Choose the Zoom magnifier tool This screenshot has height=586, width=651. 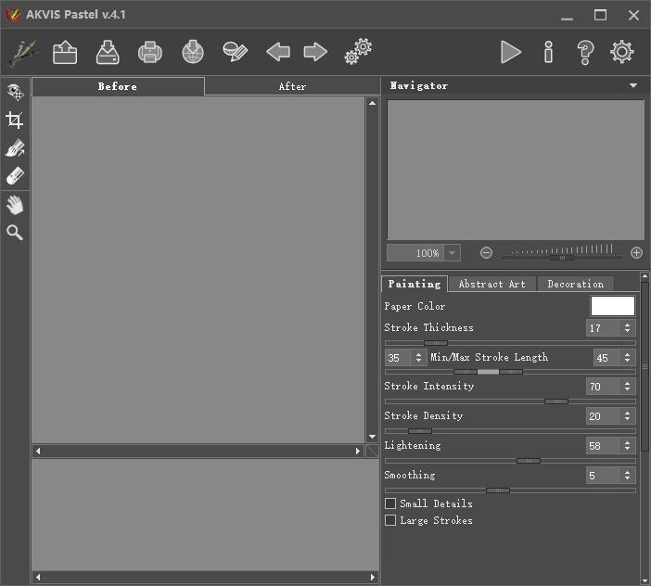tap(15, 233)
